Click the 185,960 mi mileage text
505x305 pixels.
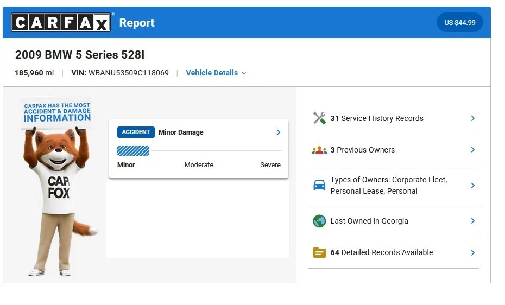click(x=34, y=73)
